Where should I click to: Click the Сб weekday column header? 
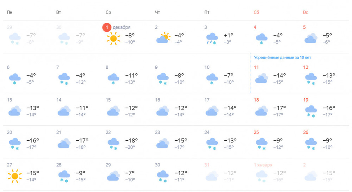coord(256,12)
